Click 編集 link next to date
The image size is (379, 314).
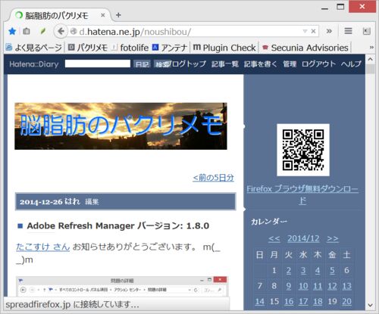pos(92,202)
